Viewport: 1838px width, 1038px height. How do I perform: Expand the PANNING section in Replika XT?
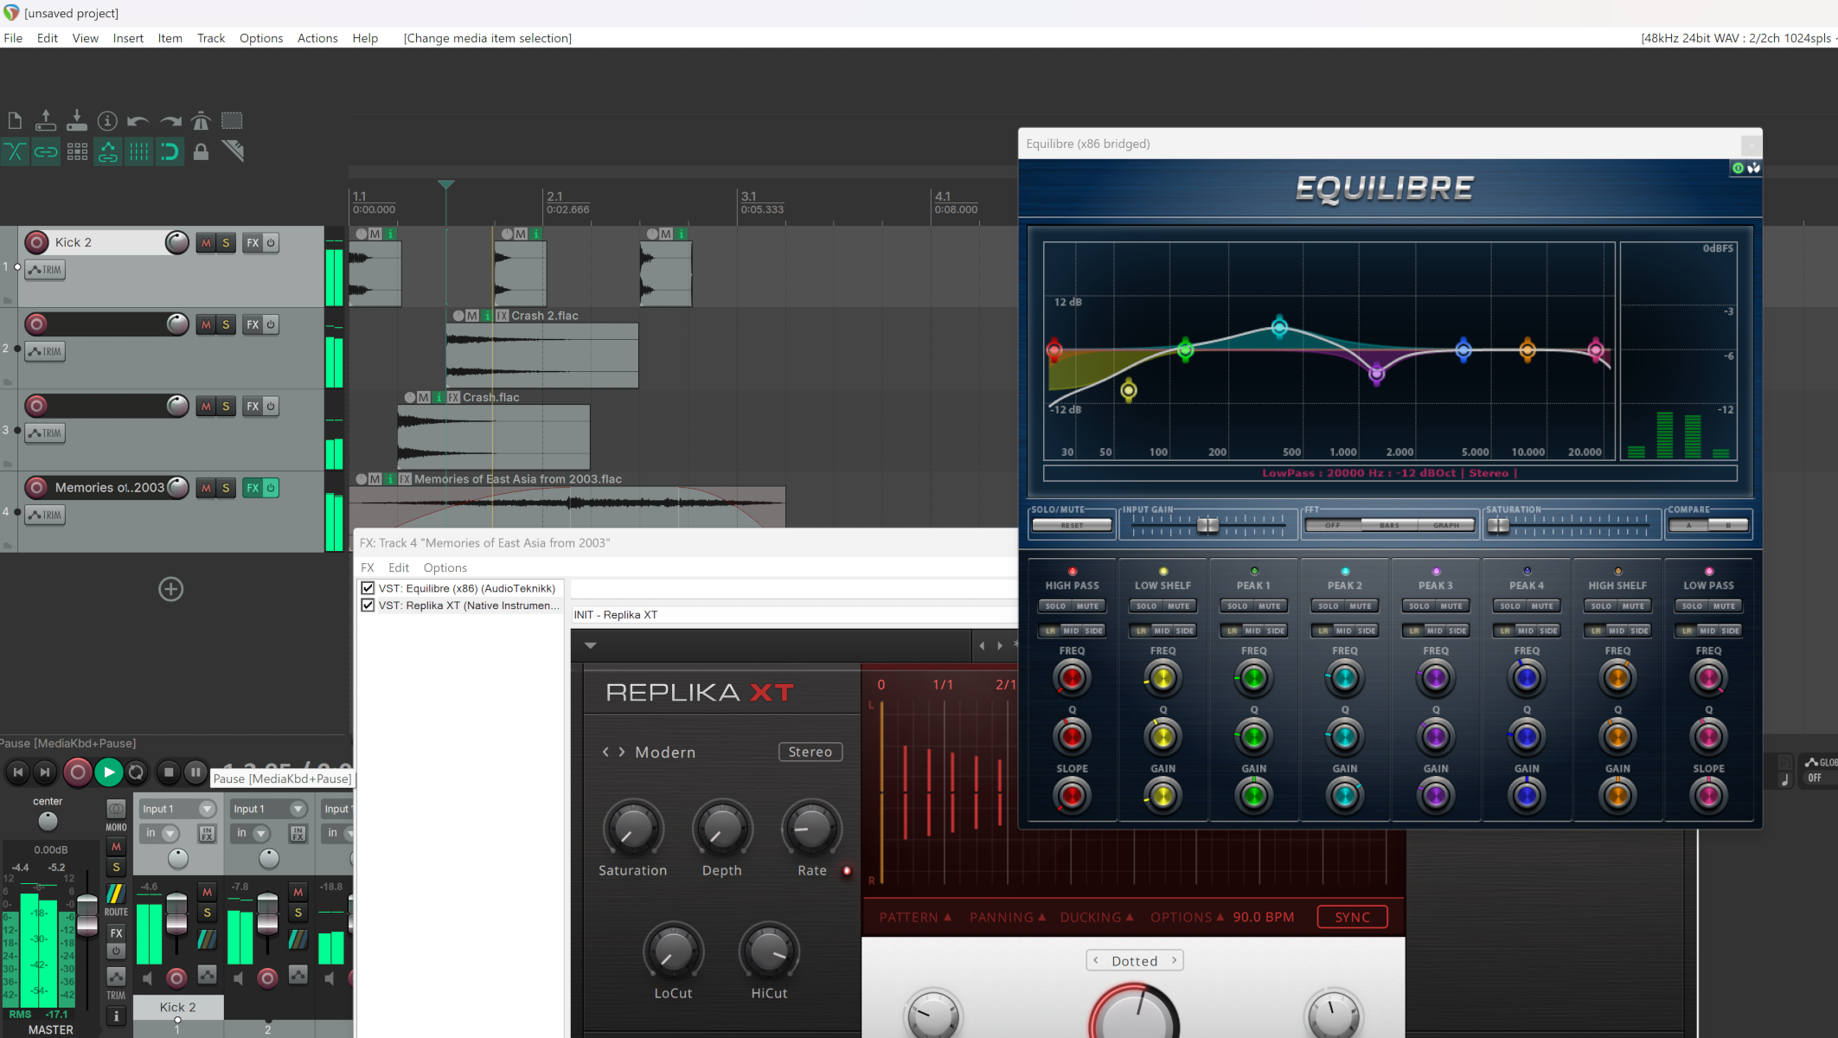pos(1008,917)
